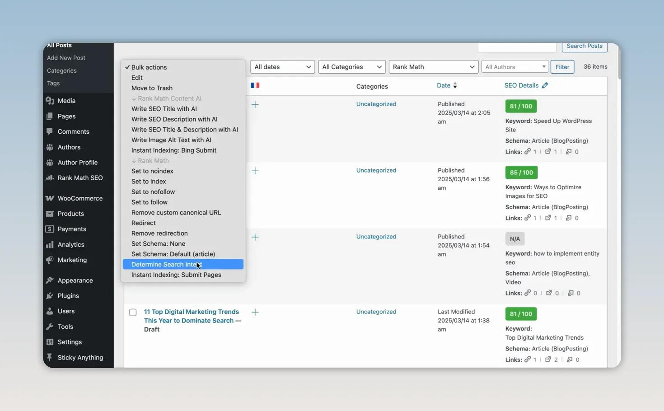Click the Authors people icon
The height and width of the screenshot is (411, 664).
50,147
